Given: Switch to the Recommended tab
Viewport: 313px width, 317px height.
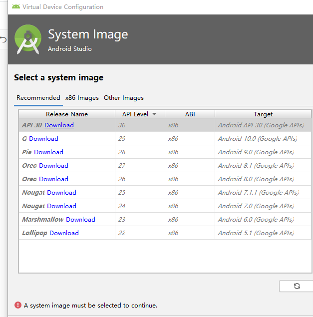Looking at the screenshot, I should point(38,98).
